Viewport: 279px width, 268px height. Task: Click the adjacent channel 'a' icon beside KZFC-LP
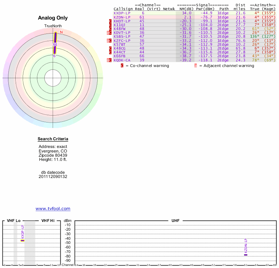[x=108, y=40]
